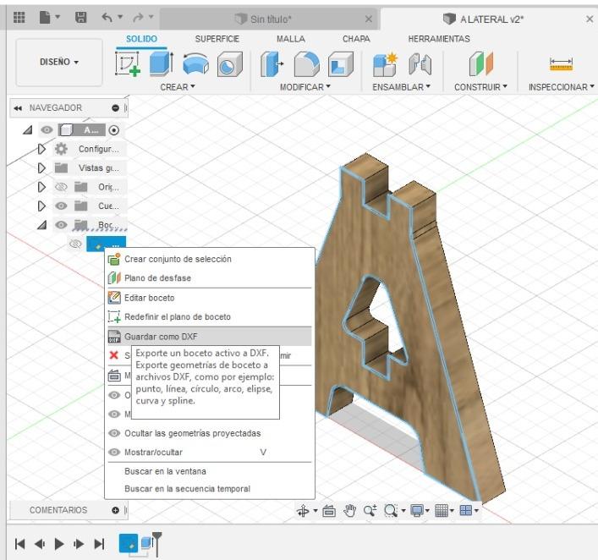Click the Measure ruler icon

click(x=561, y=63)
